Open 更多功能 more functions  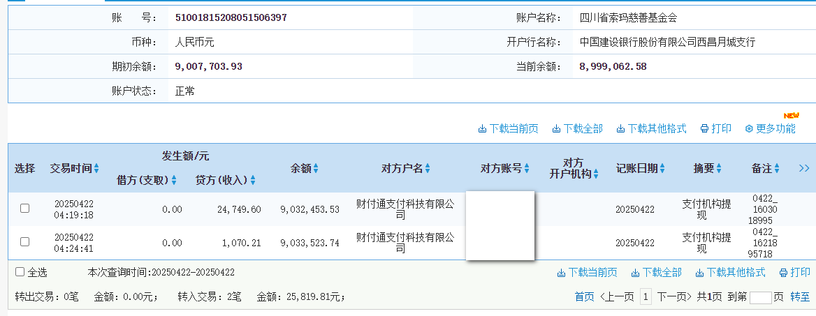coord(770,128)
